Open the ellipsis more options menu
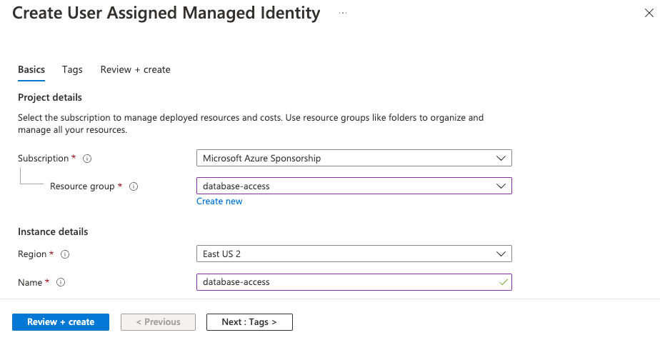Screen dimensions: 660x340 pyautogui.click(x=343, y=14)
